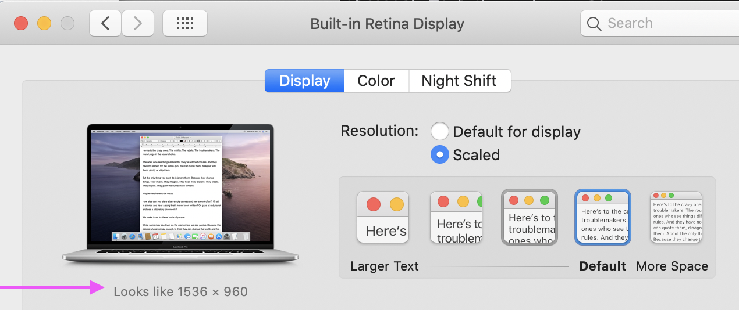Click the More Space label
This screenshot has width=739, height=310.
point(672,266)
